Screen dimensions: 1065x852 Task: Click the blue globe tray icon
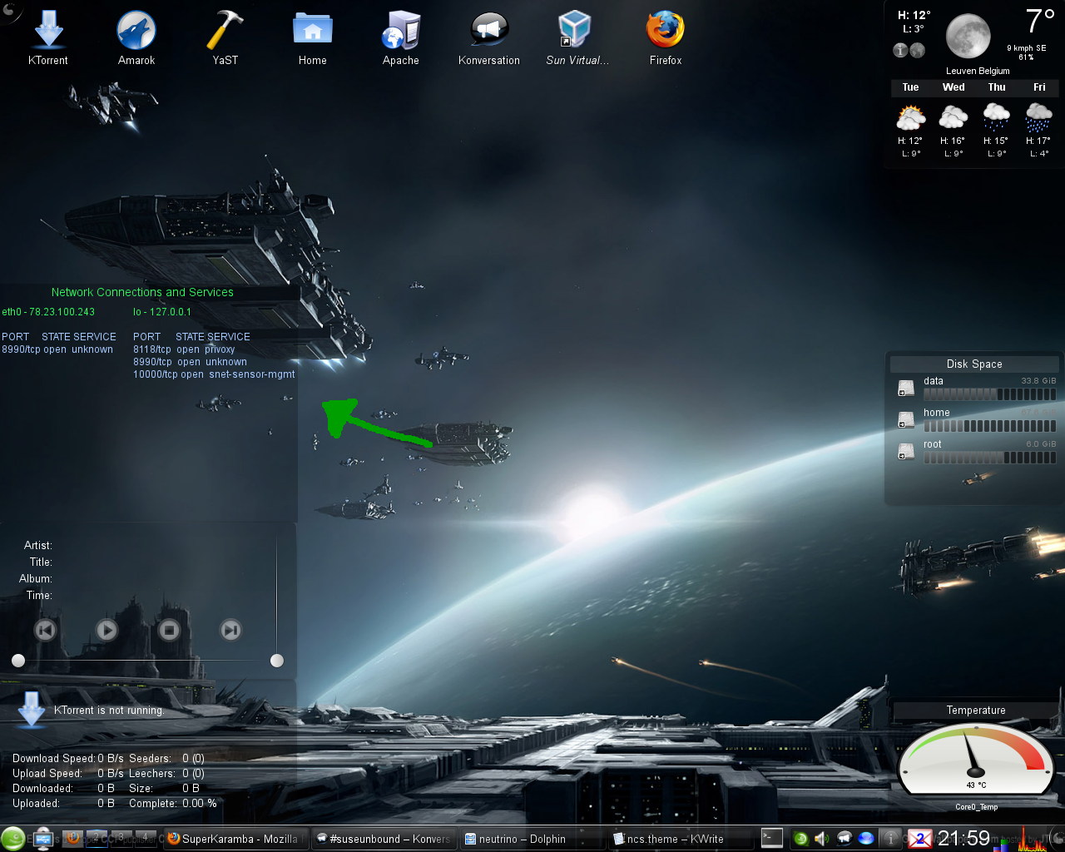click(x=866, y=839)
